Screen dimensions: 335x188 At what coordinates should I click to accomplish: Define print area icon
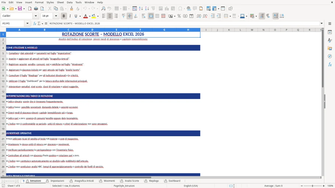click(208, 9)
